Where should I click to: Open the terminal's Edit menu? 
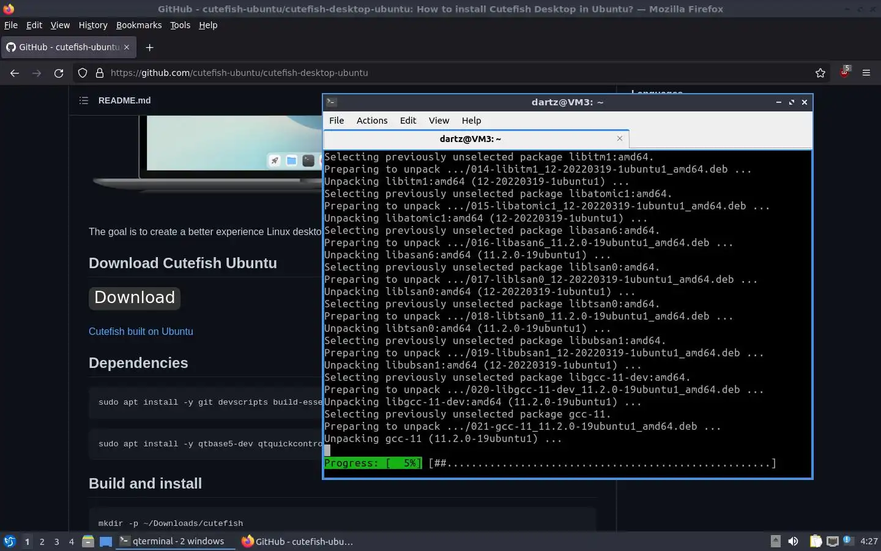click(408, 121)
